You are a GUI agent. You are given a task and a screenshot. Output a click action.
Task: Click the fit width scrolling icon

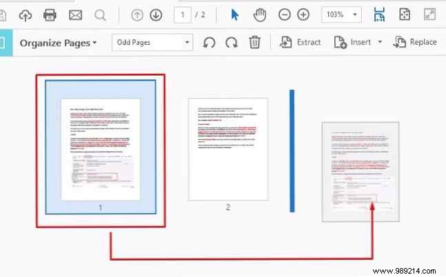point(379,14)
